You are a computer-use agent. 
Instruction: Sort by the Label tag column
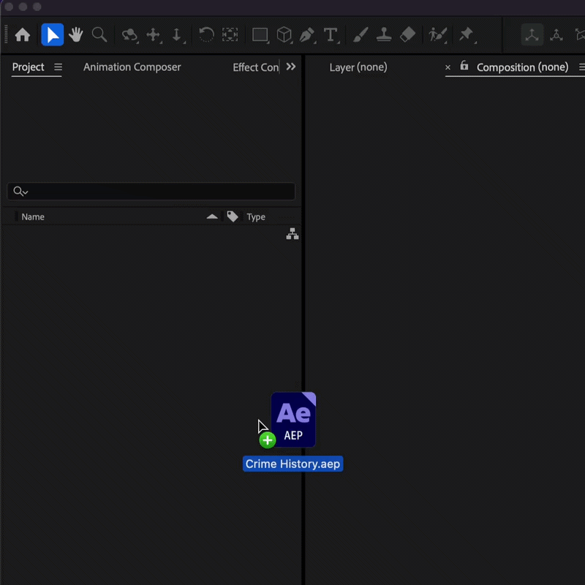(233, 216)
